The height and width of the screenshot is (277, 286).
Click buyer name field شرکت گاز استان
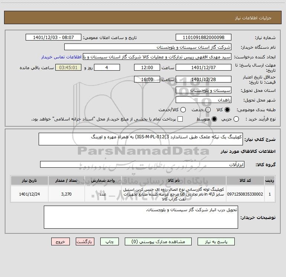(x=148, y=47)
